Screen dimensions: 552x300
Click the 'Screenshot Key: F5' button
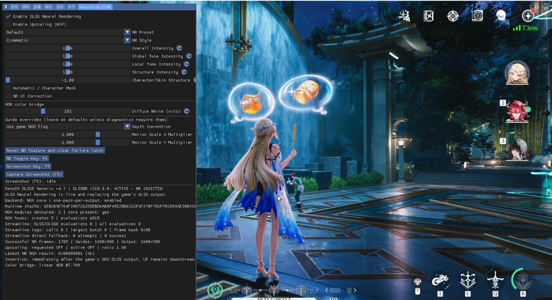pos(28,166)
